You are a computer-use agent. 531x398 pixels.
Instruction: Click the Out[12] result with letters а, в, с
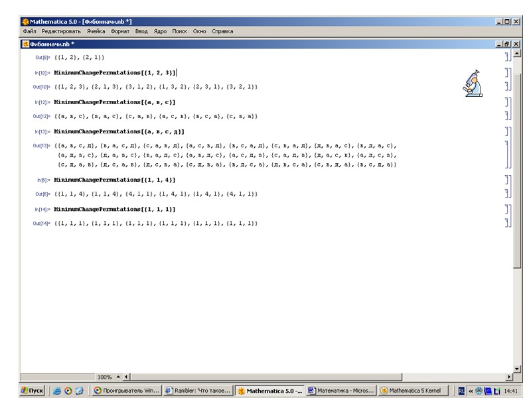(156, 117)
